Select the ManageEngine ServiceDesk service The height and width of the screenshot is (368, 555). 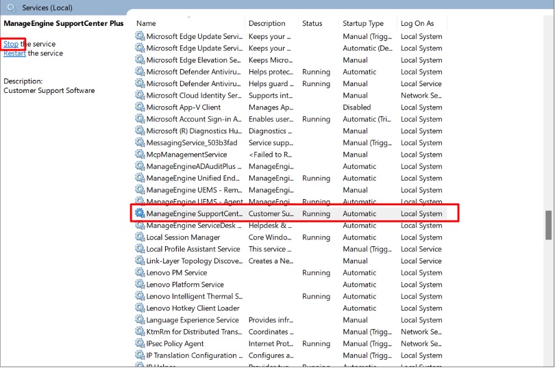(x=194, y=225)
